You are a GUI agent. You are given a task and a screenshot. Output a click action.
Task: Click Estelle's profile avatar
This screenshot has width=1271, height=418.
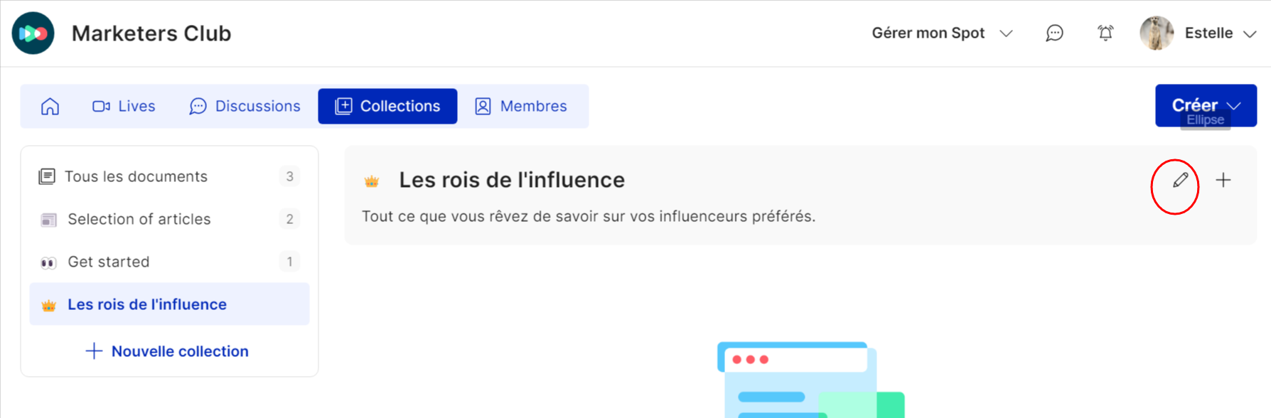[x=1157, y=33]
